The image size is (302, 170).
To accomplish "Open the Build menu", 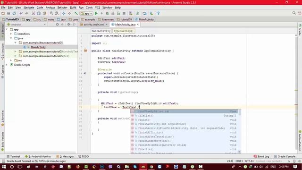I will click(73, 8).
